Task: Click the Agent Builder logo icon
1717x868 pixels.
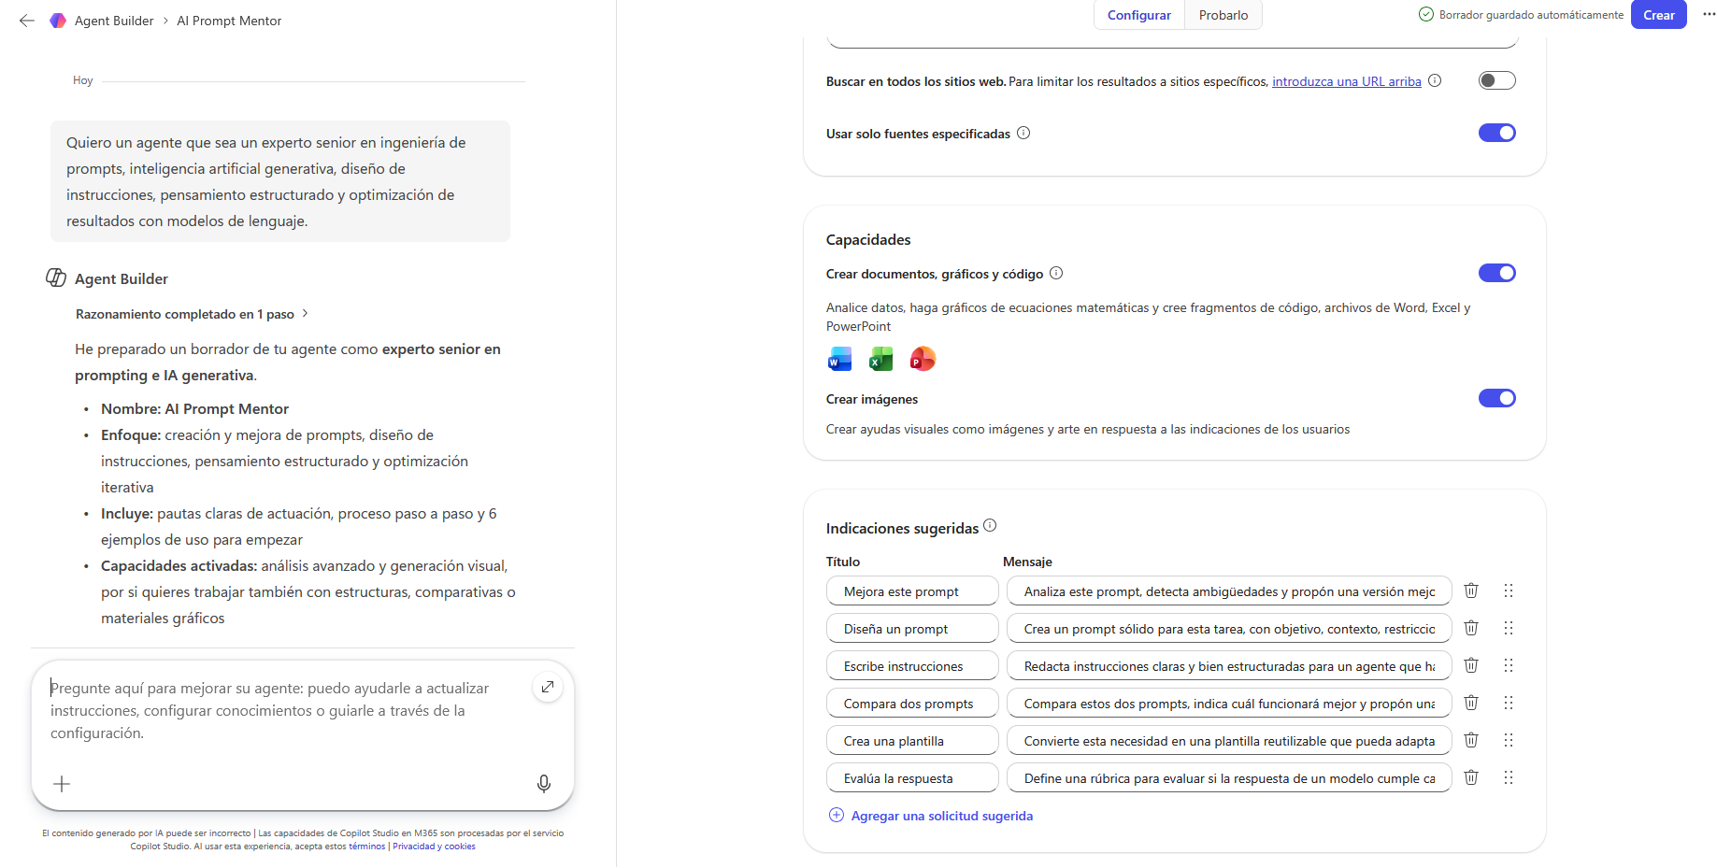Action: point(58,21)
